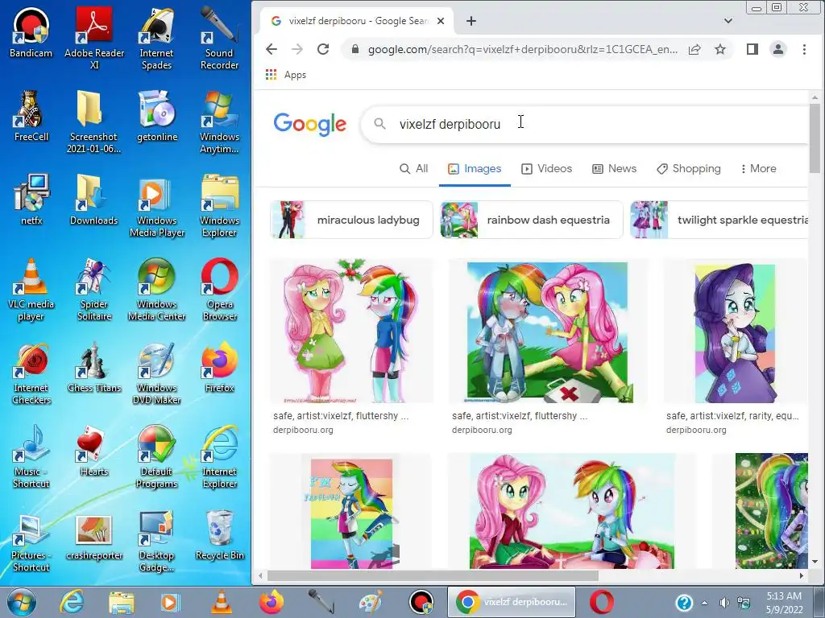Click the Chrome vixelzf derpibooru taskbar button
Viewport: 825px width, 618px height.
coord(512,602)
